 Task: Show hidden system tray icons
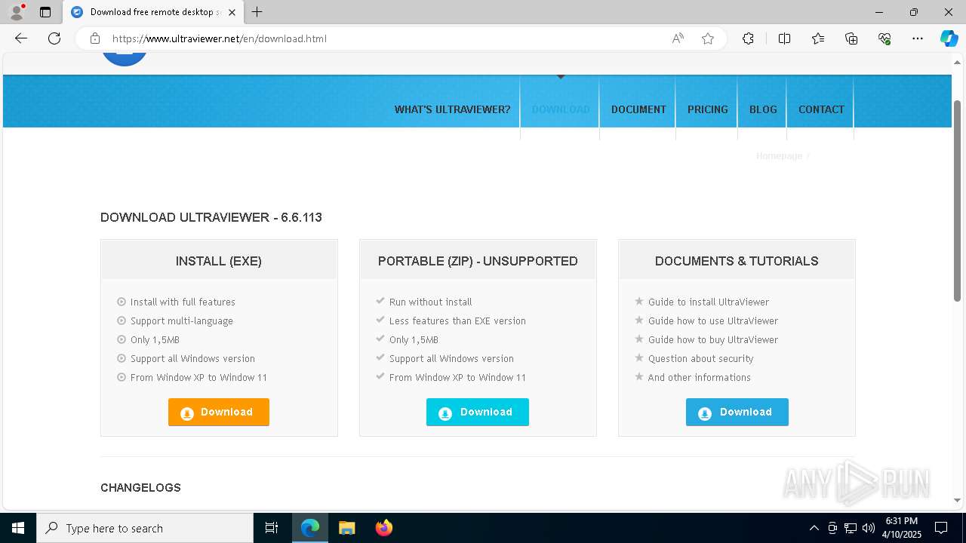click(814, 528)
